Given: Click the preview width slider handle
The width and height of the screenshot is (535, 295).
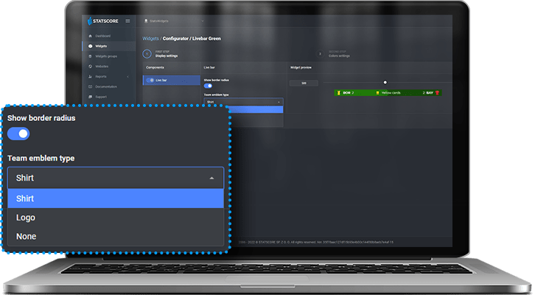Looking at the screenshot, I should (385, 83).
